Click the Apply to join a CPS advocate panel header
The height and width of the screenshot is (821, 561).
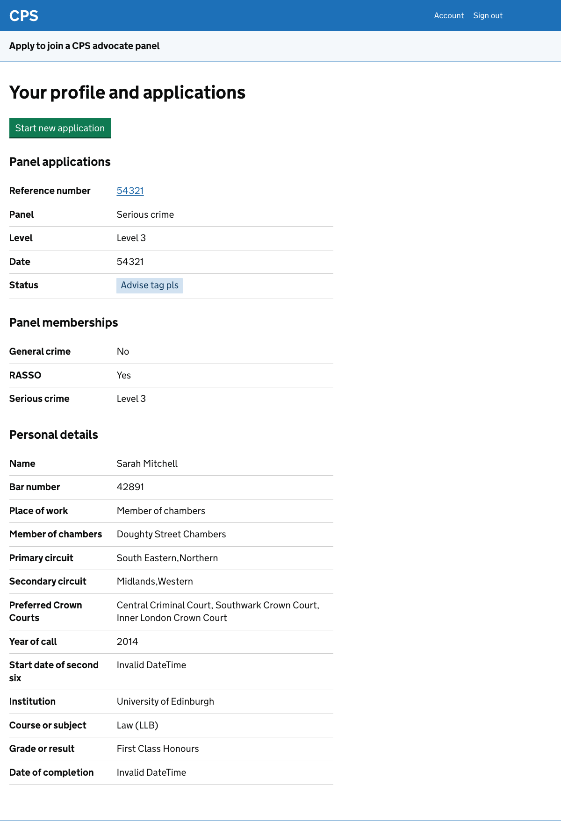[x=84, y=46]
